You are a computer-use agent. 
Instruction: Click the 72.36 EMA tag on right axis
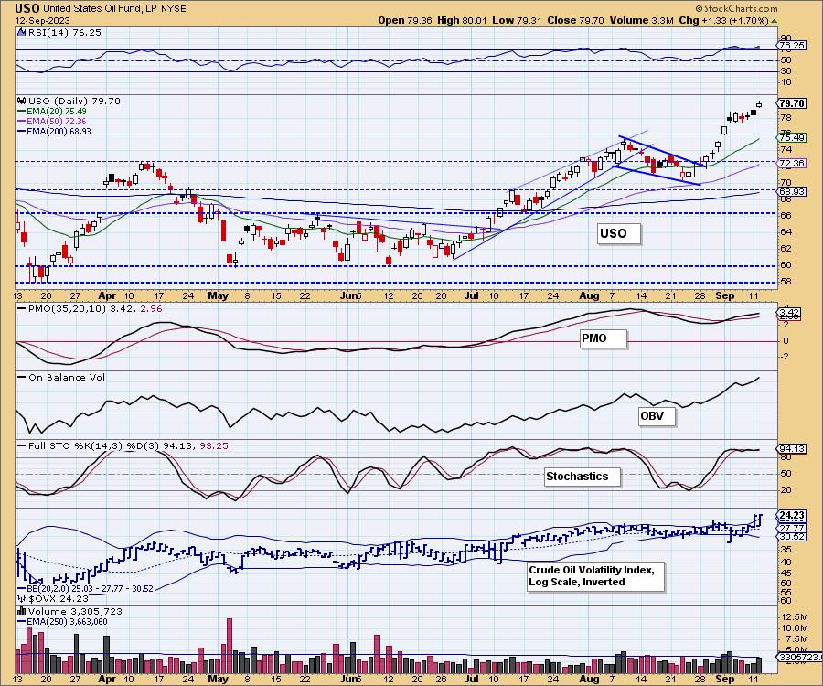coord(792,163)
